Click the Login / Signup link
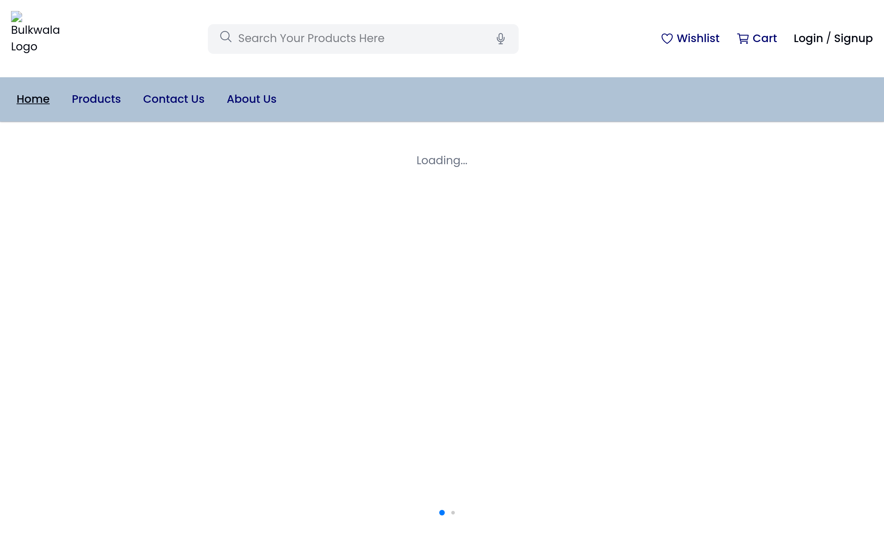Screen dimensions: 884x552 (x=833, y=38)
